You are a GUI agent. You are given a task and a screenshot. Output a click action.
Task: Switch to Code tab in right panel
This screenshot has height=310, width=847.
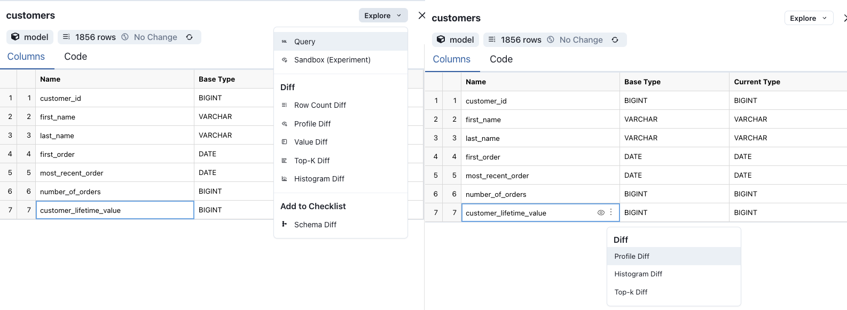(x=501, y=59)
